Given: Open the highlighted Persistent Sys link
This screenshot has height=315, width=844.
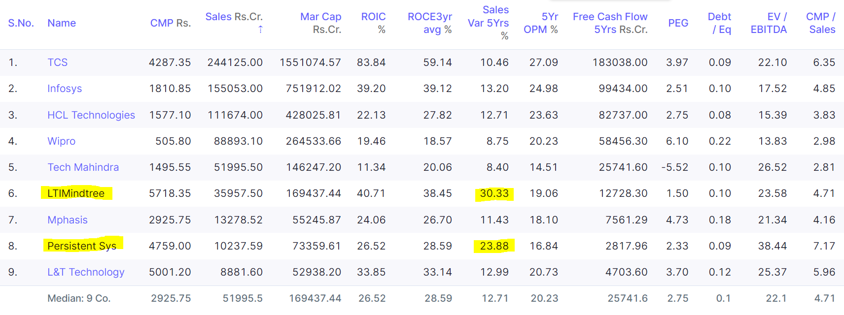Looking at the screenshot, I should pos(82,246).
